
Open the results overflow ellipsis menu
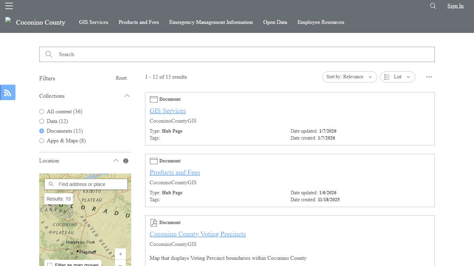(x=429, y=77)
